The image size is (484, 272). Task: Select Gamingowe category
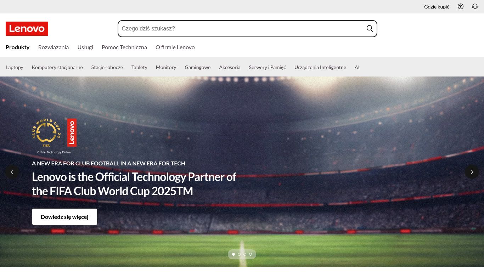click(x=198, y=67)
